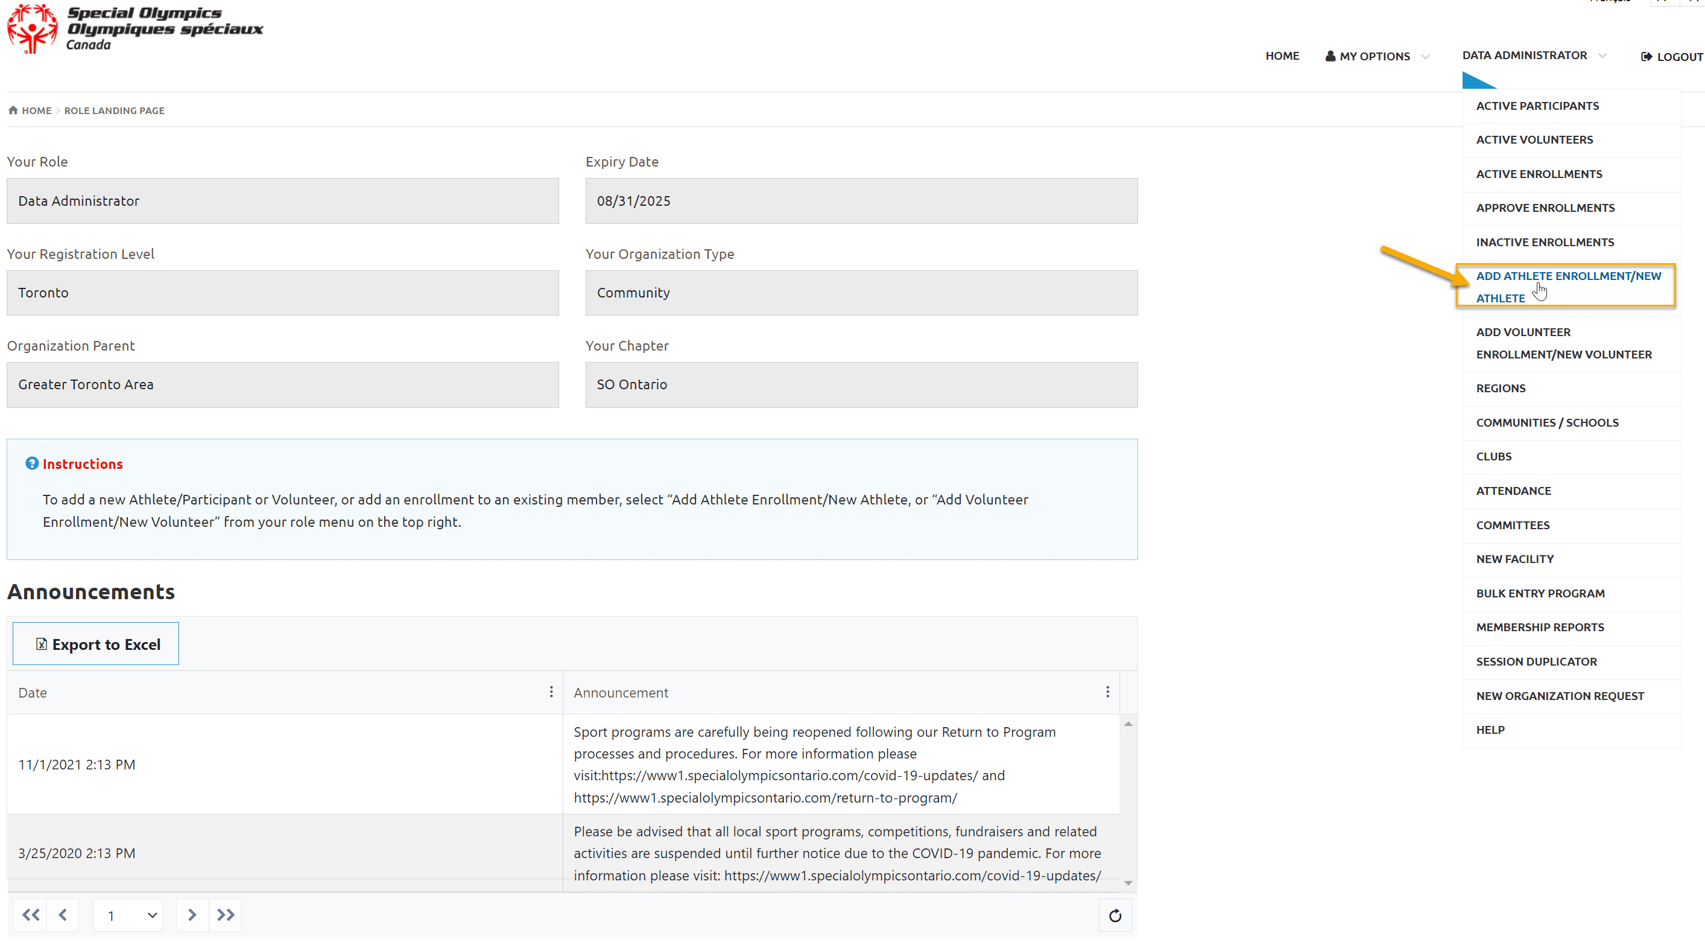This screenshot has height=948, width=1705.
Task: Click the Your Chapter field
Action: click(861, 384)
